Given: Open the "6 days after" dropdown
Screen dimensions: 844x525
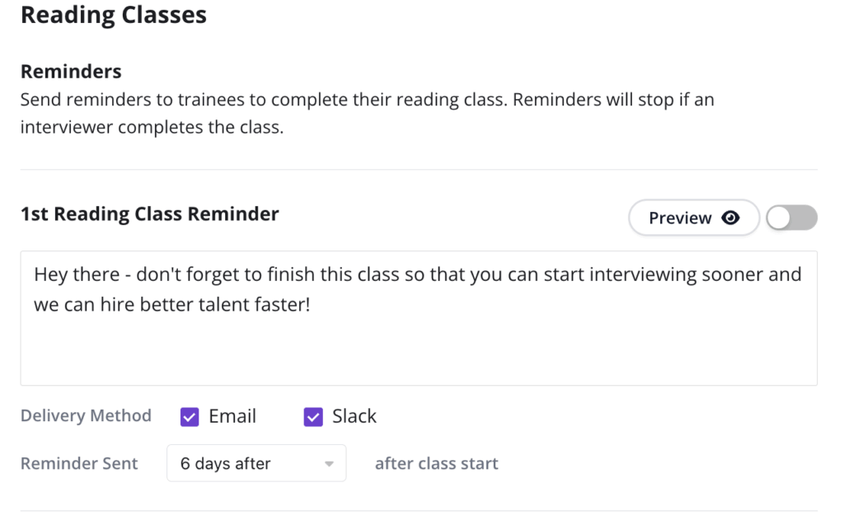Looking at the screenshot, I should coord(256,463).
